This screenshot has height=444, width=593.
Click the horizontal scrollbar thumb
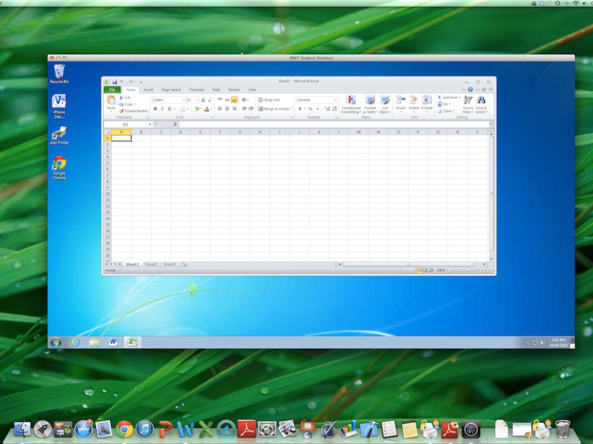pyautogui.click(x=408, y=264)
